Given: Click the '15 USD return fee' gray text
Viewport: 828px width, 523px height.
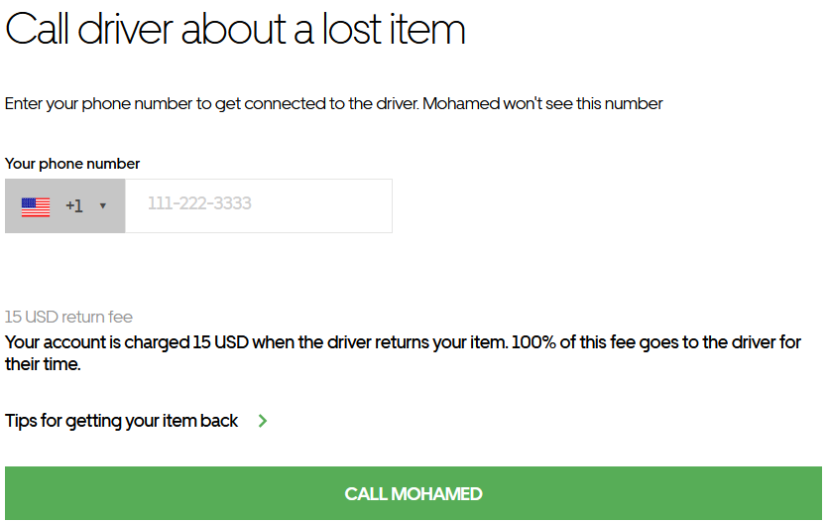Looking at the screenshot, I should (x=68, y=317).
